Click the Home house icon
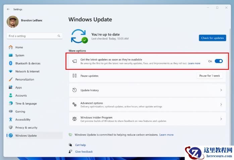 [x=11, y=47]
